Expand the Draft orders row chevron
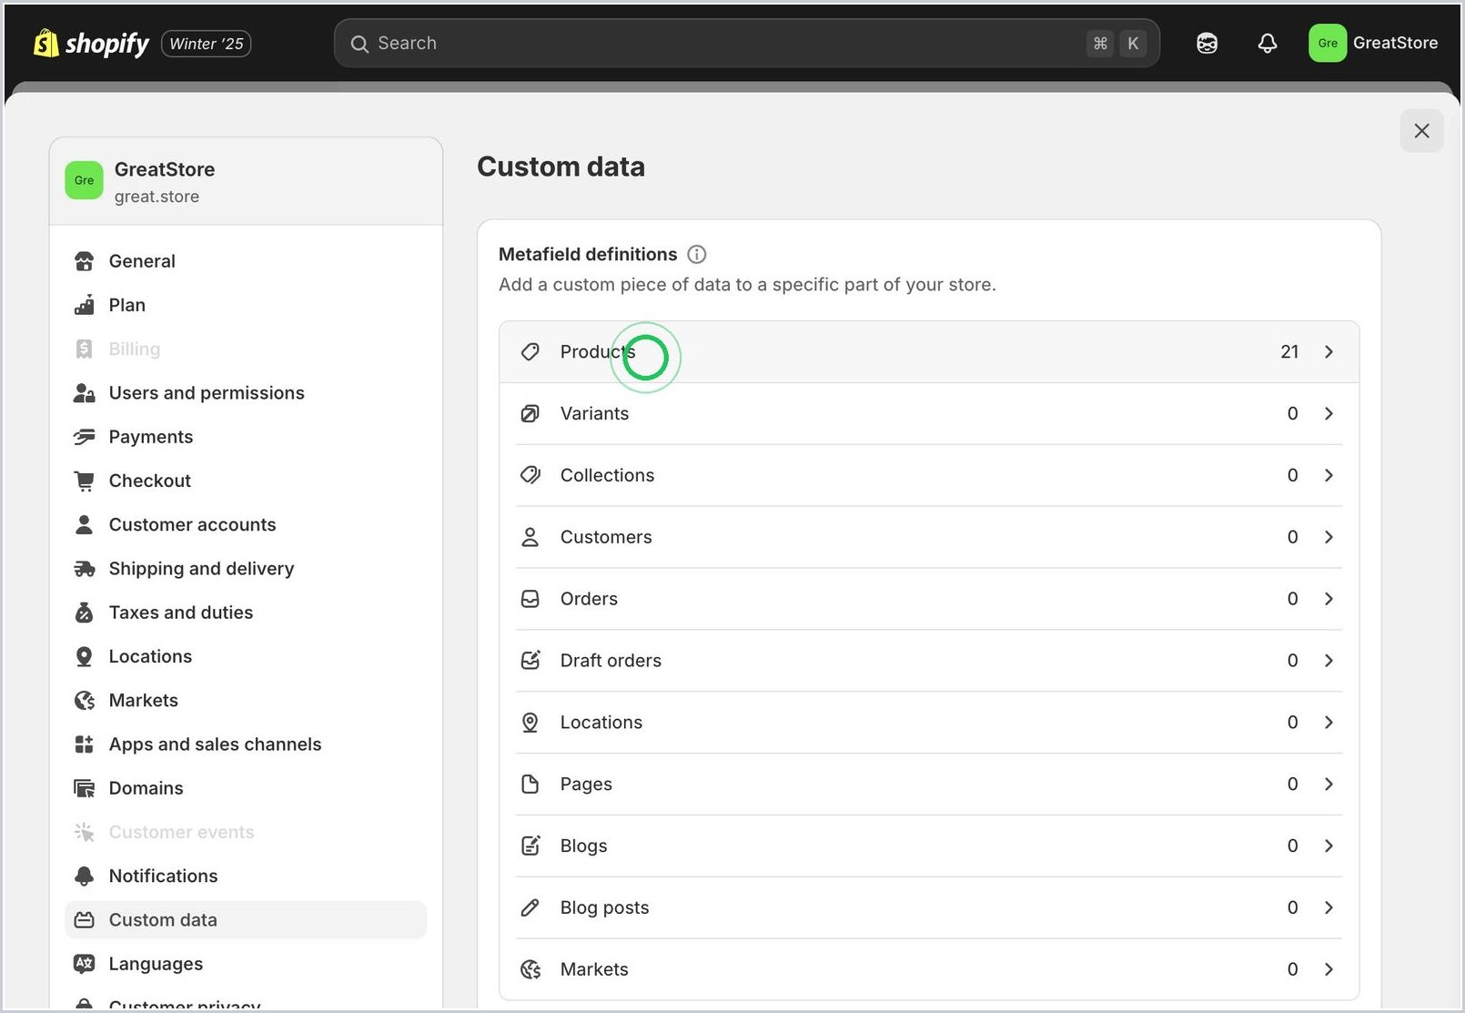 (x=1329, y=661)
